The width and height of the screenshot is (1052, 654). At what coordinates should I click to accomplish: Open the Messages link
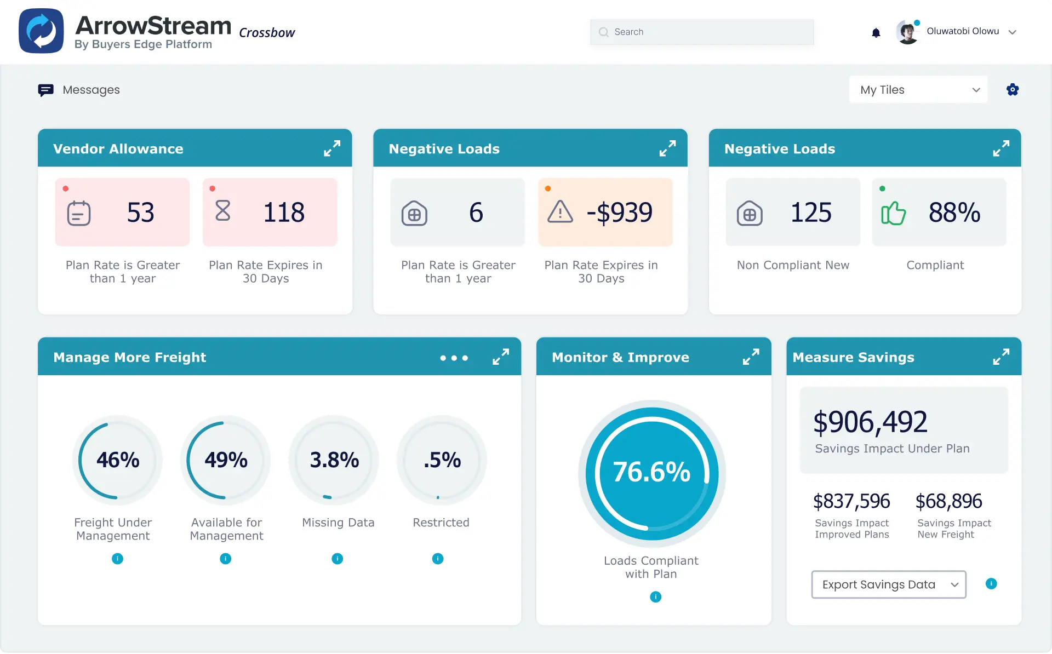pyautogui.click(x=91, y=90)
